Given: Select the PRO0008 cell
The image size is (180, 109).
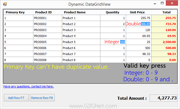Looking at the screenshot, I should pos(48,60).
